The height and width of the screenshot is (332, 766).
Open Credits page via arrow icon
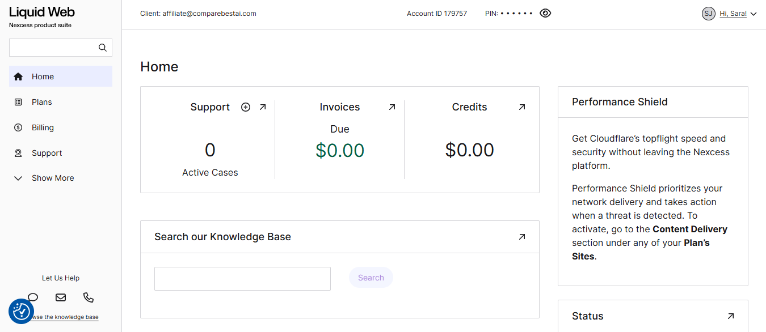522,107
